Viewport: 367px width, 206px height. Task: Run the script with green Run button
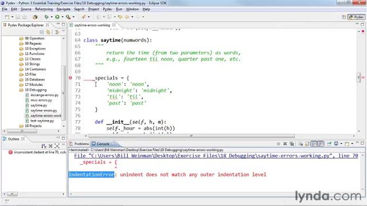click(57, 17)
